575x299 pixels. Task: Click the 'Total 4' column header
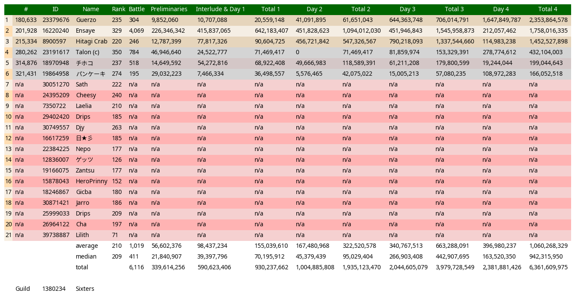click(547, 9)
